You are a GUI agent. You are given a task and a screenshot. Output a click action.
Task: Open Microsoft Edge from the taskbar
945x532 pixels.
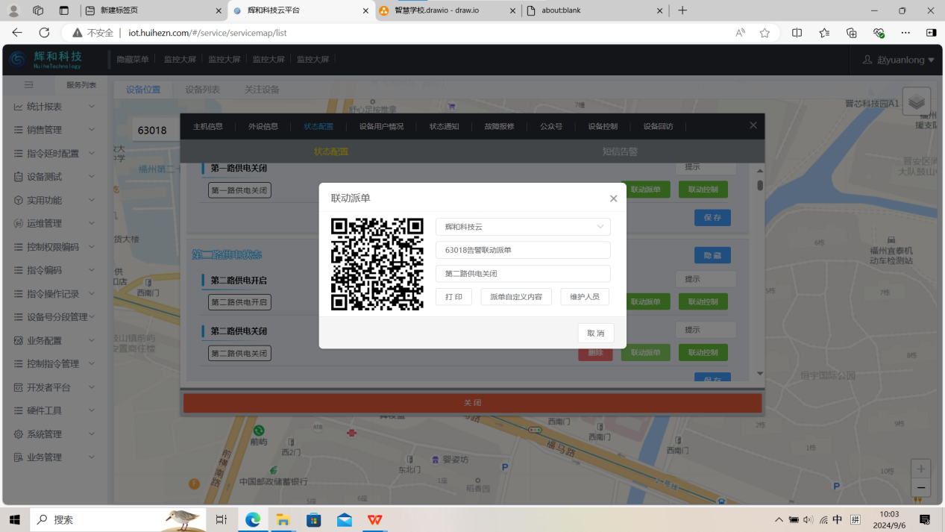click(x=253, y=519)
